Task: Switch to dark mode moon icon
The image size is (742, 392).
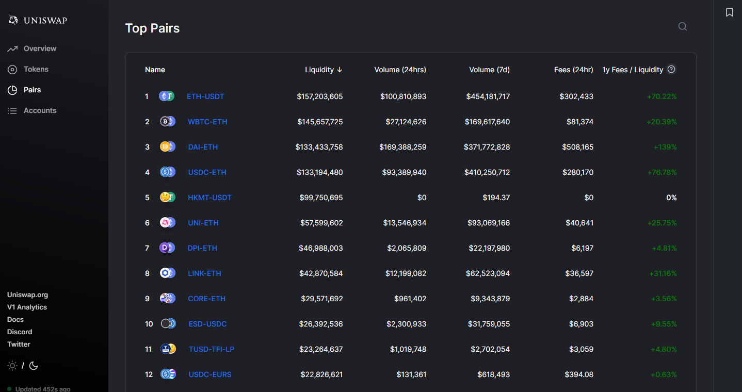Action: click(x=34, y=366)
